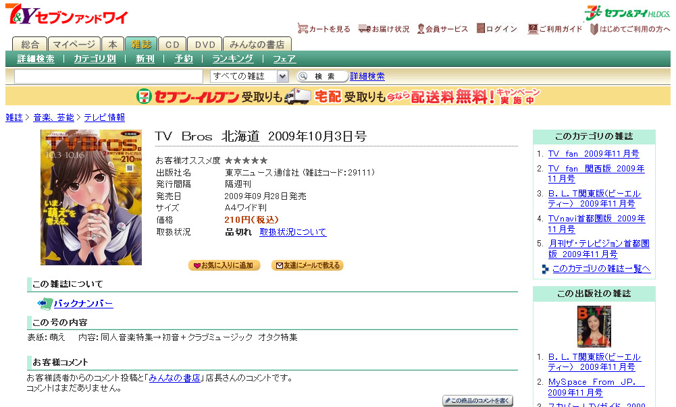Click the ログイン login link
Viewport: 676px width, 407px height.
pyautogui.click(x=496, y=29)
